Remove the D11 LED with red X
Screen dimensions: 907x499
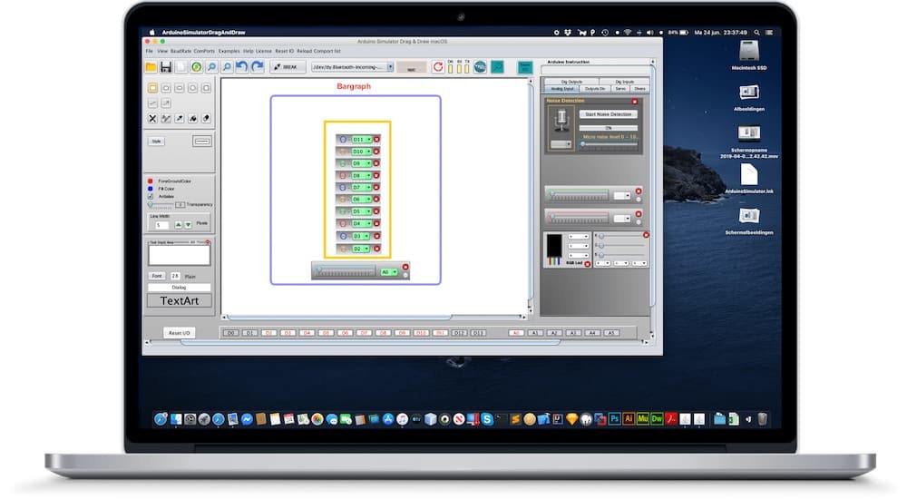(376, 140)
